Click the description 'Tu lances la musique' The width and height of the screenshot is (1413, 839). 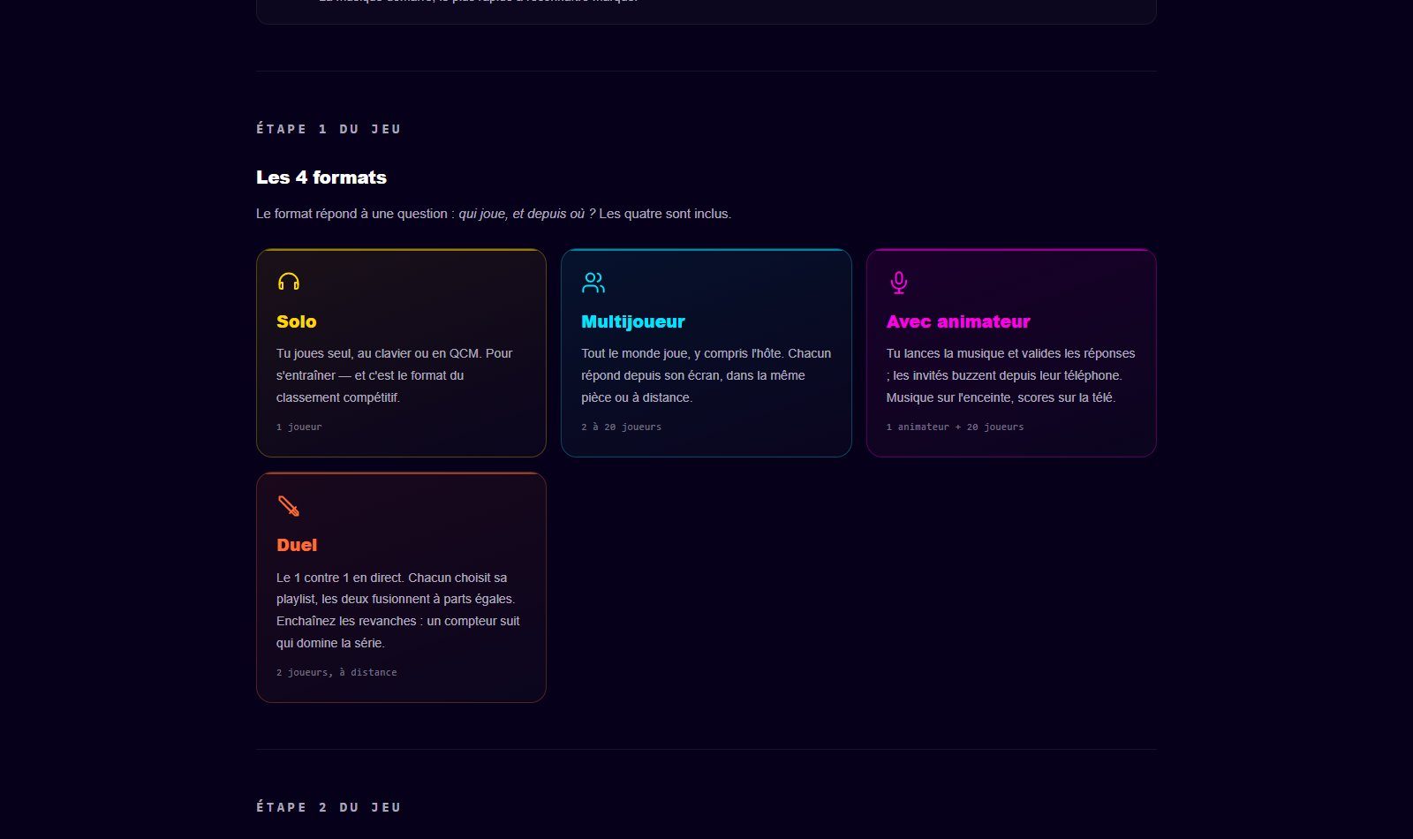pos(1011,375)
